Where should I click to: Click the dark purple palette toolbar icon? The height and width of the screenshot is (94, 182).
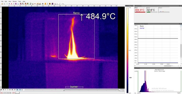tap(53, 4)
